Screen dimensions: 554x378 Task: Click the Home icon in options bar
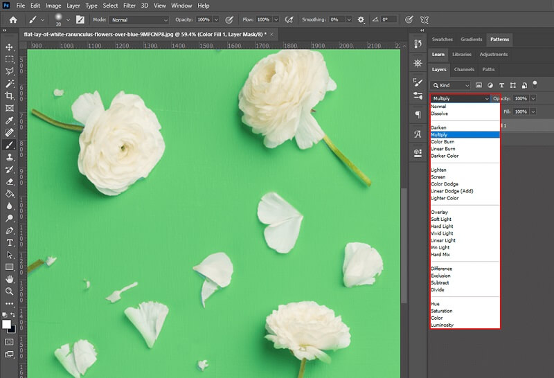tap(12, 20)
